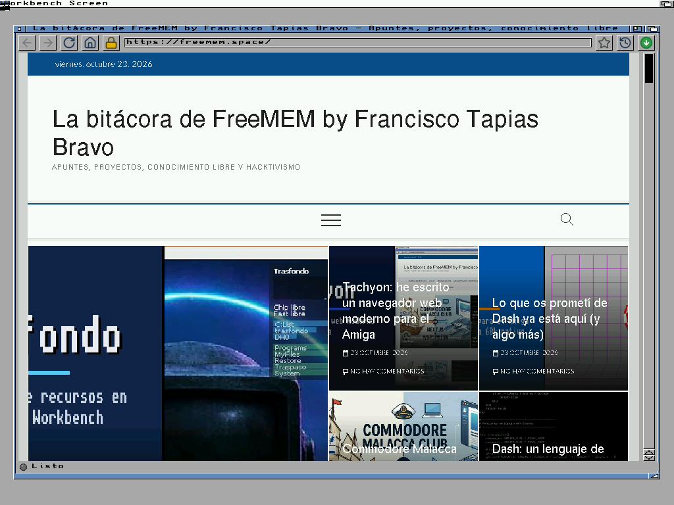This screenshot has height=505, width=674.
Task: Open Lo que os prometí de Dash article
Action: pos(550,318)
